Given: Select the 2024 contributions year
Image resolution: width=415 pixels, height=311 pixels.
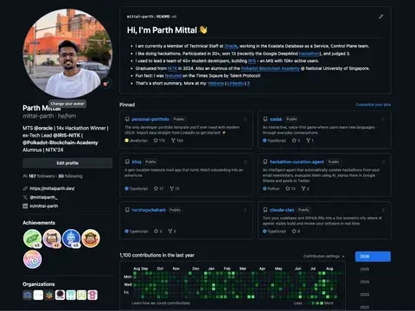Looking at the screenshot, I should click(x=364, y=282).
